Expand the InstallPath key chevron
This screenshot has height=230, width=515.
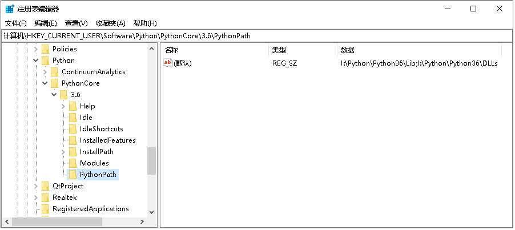63,152
